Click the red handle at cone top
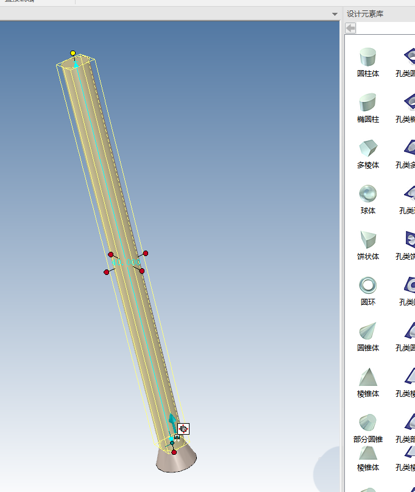Screen dimensions: 415x492 [174, 452]
